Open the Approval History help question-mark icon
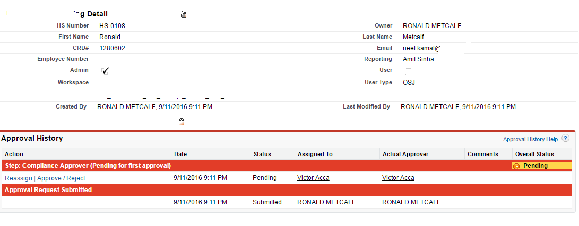This screenshot has height=226, width=579. [x=565, y=139]
